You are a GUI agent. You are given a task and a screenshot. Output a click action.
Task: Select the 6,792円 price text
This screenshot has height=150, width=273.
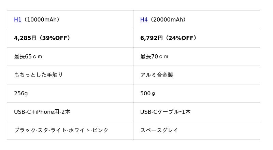[x=151, y=38]
